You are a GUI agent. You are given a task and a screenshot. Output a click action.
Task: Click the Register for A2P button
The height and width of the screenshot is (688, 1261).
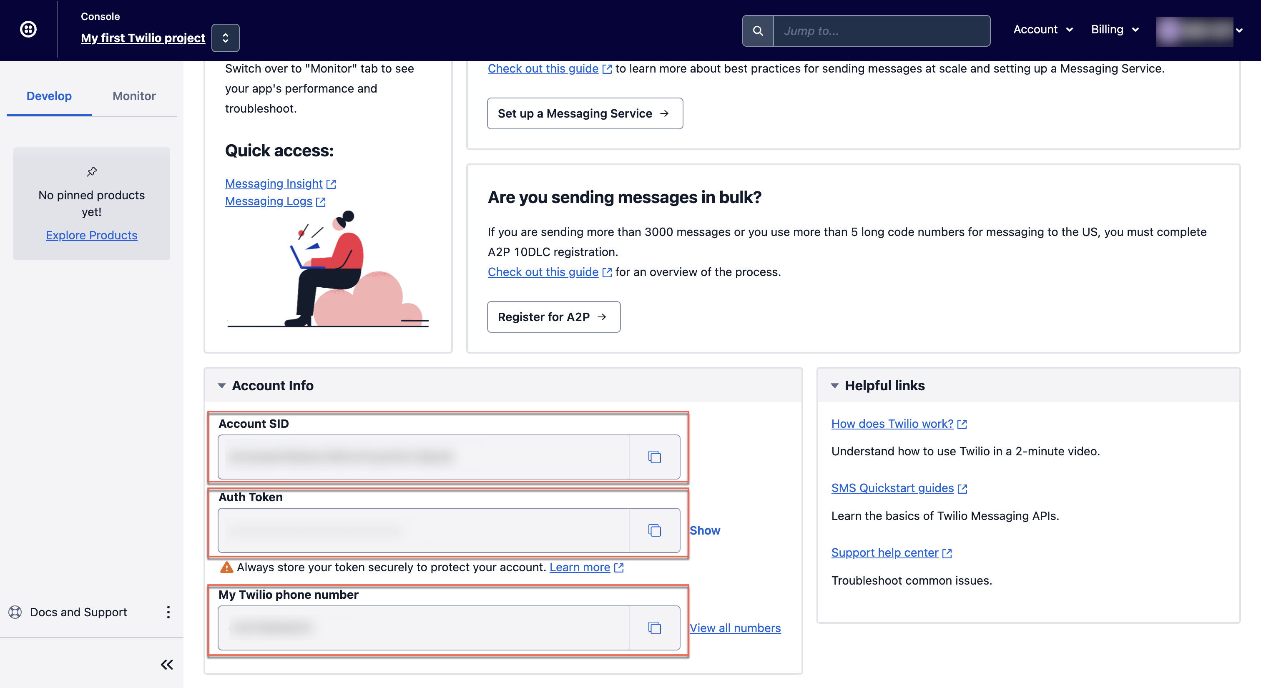click(554, 317)
